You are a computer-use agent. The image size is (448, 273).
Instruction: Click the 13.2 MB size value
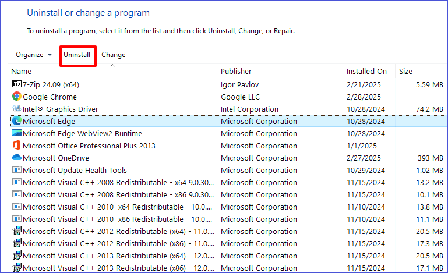point(429,182)
